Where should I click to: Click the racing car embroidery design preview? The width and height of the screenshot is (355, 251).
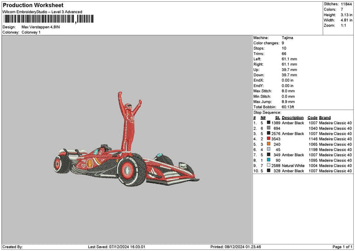(127, 139)
